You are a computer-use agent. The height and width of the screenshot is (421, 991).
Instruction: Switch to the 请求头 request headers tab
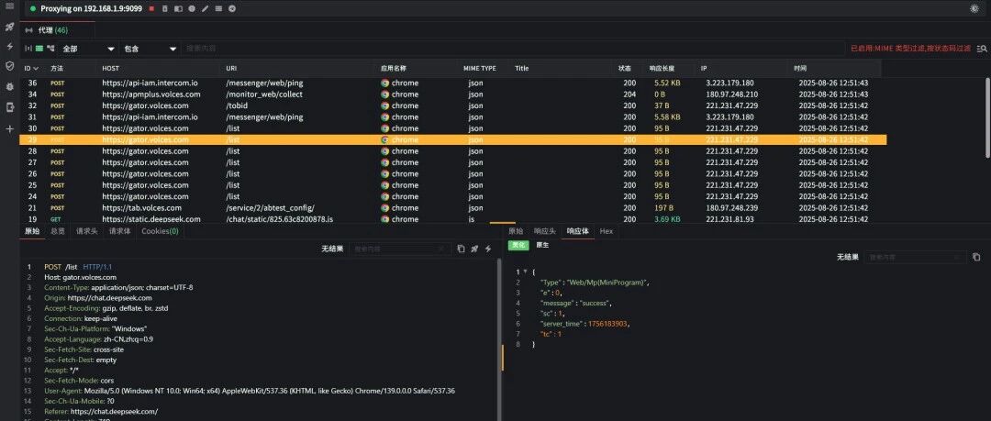[x=86, y=231]
